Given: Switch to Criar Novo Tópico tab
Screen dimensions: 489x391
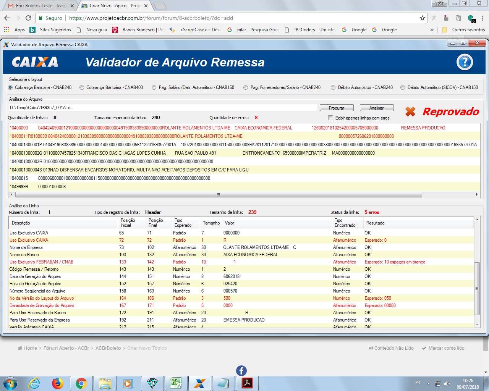Looking at the screenshot, I should point(115,6).
